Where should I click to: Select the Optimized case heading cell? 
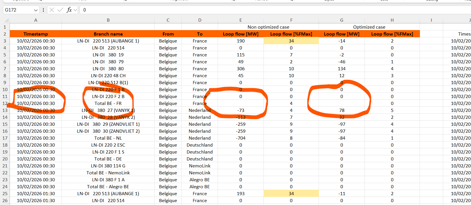pyautogui.click(x=369, y=27)
